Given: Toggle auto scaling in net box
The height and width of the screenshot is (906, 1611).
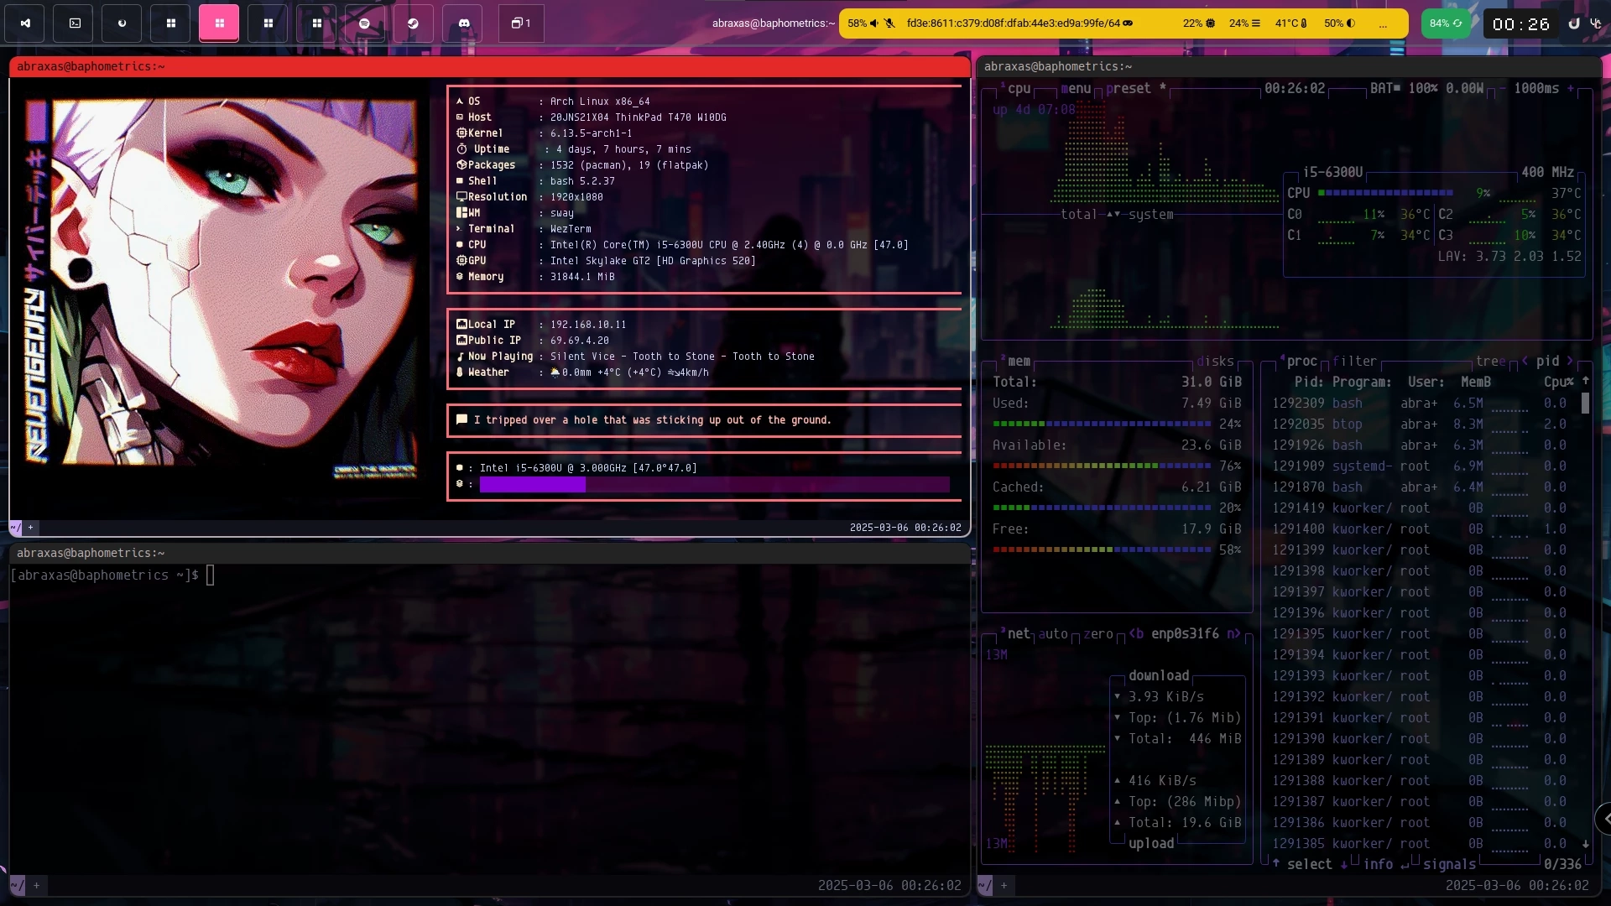Looking at the screenshot, I should click(x=1053, y=634).
